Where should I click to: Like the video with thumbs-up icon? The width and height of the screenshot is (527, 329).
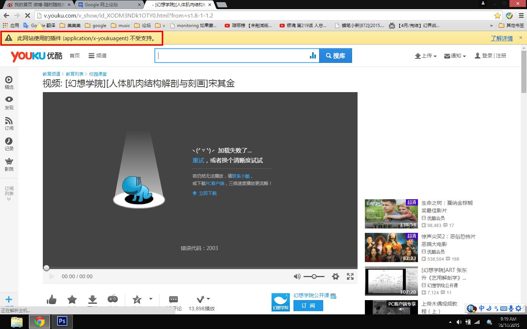[51, 299]
